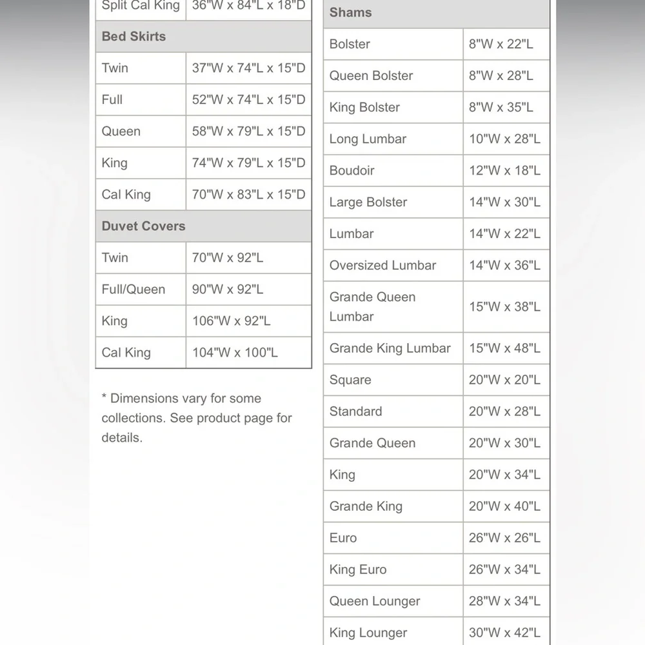Screen dimensions: 645x645
Task: Select the Grande Queen Lumbar row
Action: click(437, 307)
